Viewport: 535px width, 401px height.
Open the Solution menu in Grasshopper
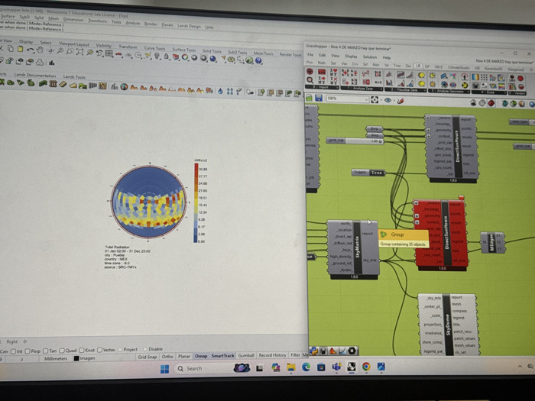tap(369, 57)
